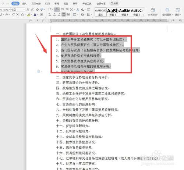Click the pinyin guide icon
This screenshot has height=170, width=184.
(42, 10)
